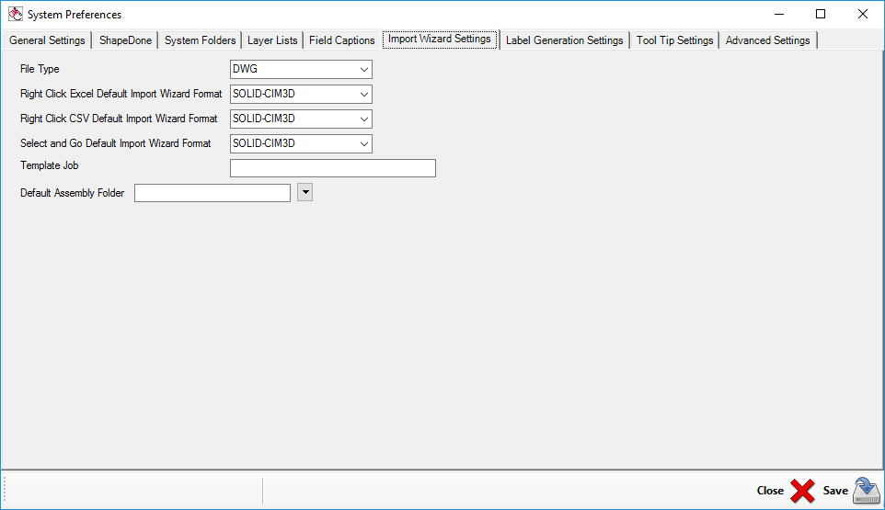Viewport: 885px width, 510px height.
Task: Switch to Label Generation Settings tab
Action: point(565,40)
